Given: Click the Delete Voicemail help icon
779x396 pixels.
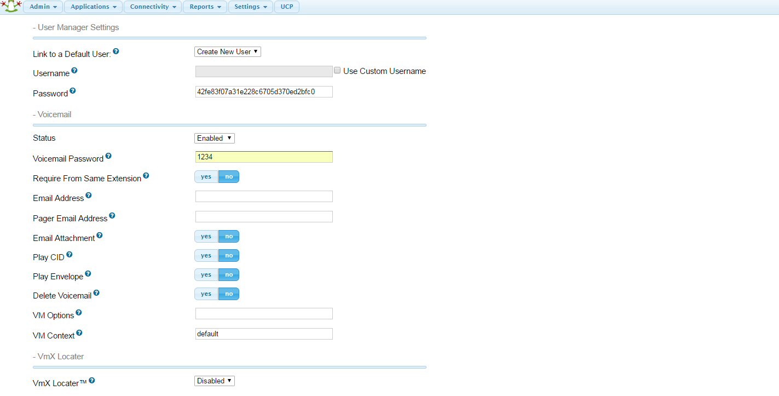Looking at the screenshot, I should click(x=96, y=292).
